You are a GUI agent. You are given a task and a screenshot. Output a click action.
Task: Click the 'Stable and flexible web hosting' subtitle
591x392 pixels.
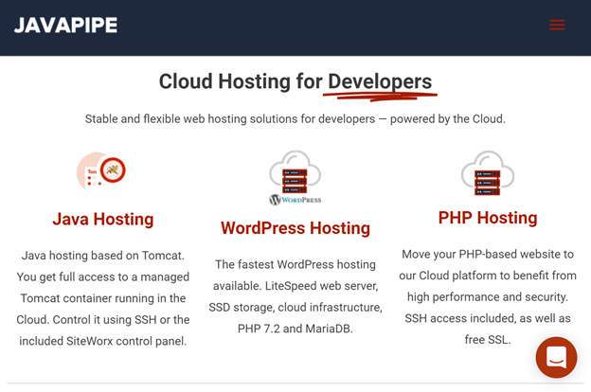(295, 118)
